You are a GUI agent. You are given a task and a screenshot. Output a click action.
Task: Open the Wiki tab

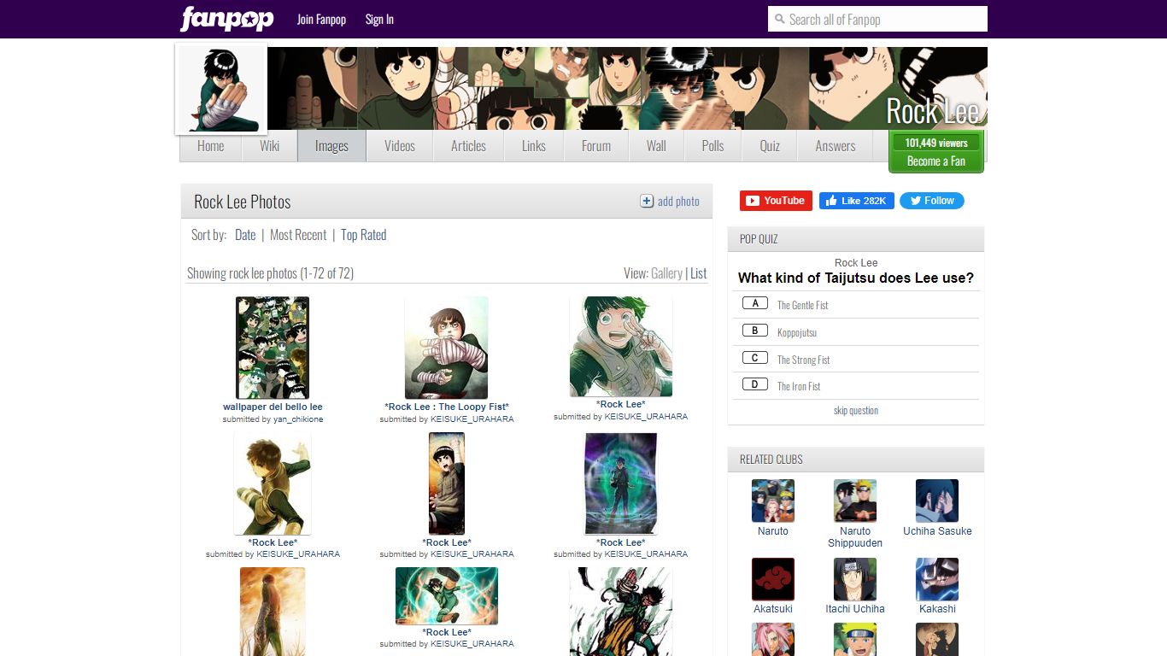(x=270, y=146)
